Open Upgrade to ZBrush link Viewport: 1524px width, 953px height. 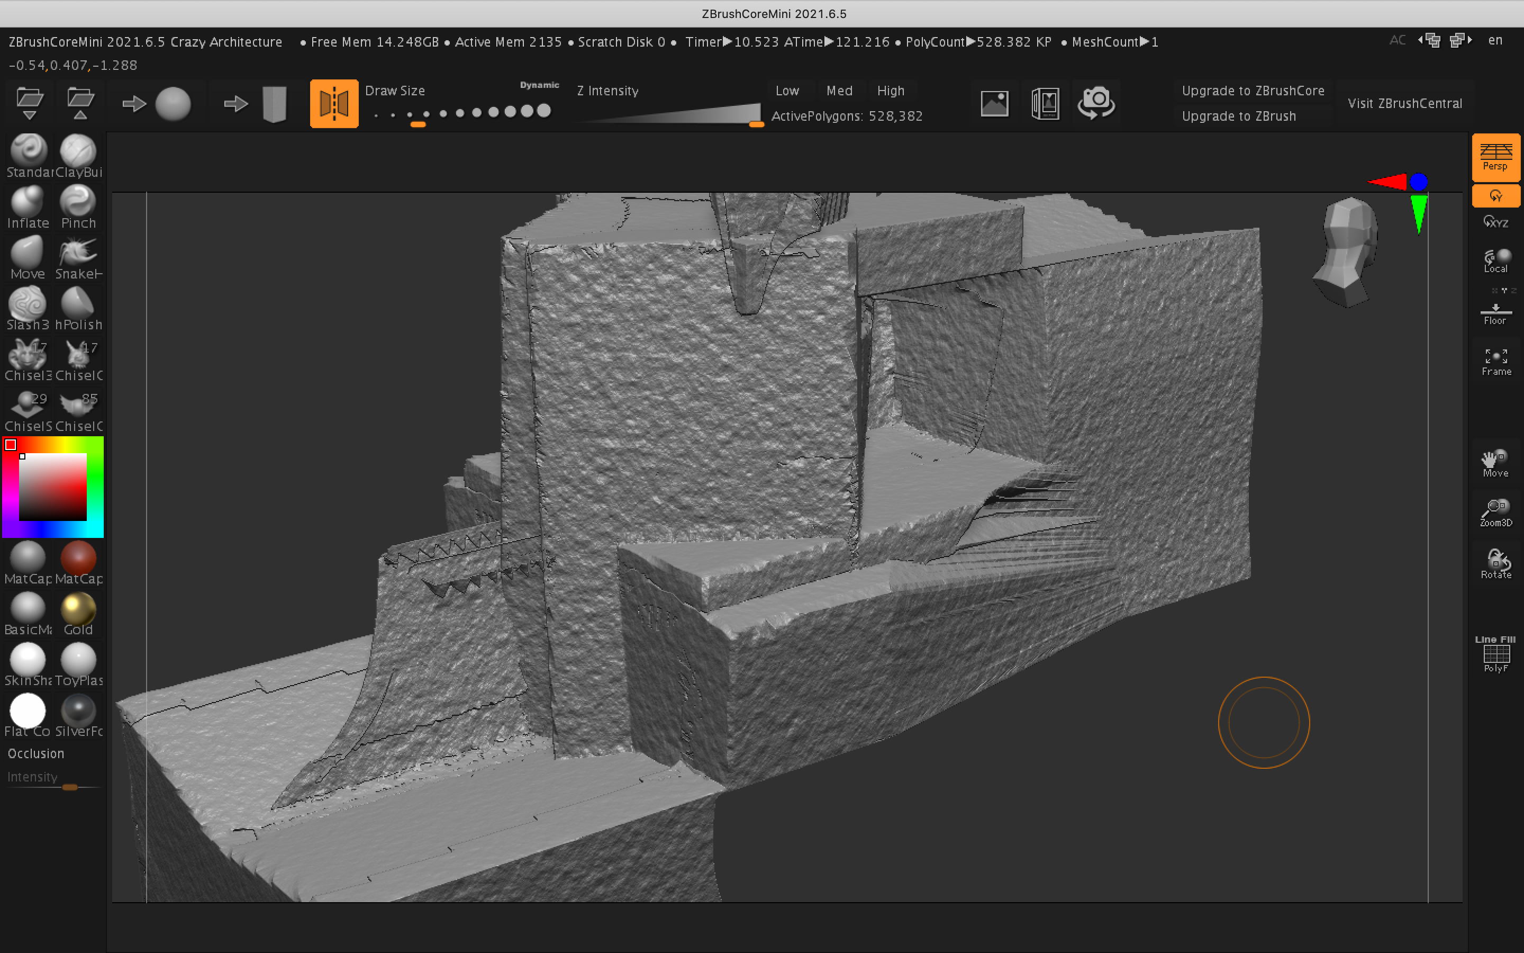[1239, 116]
